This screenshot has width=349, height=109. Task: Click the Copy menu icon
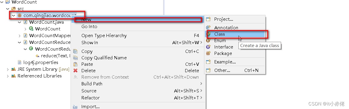[x=76, y=51]
